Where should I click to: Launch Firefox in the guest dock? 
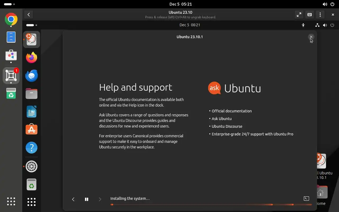32,58
